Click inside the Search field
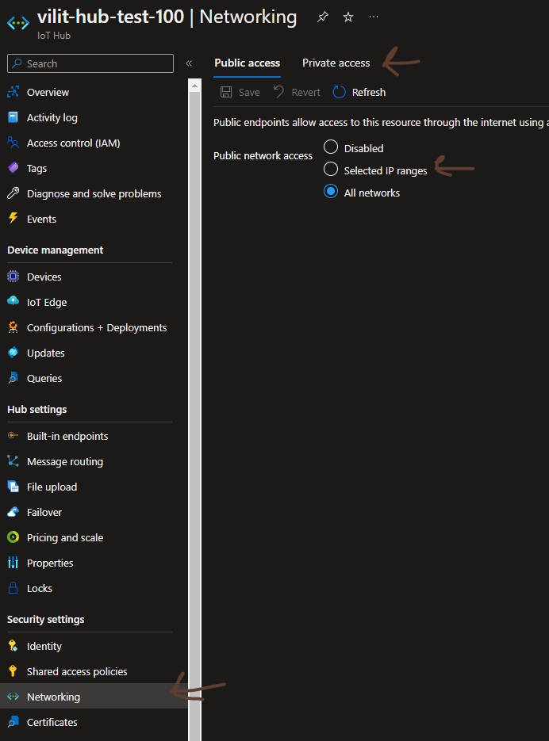This screenshot has height=741, width=549. click(x=90, y=63)
